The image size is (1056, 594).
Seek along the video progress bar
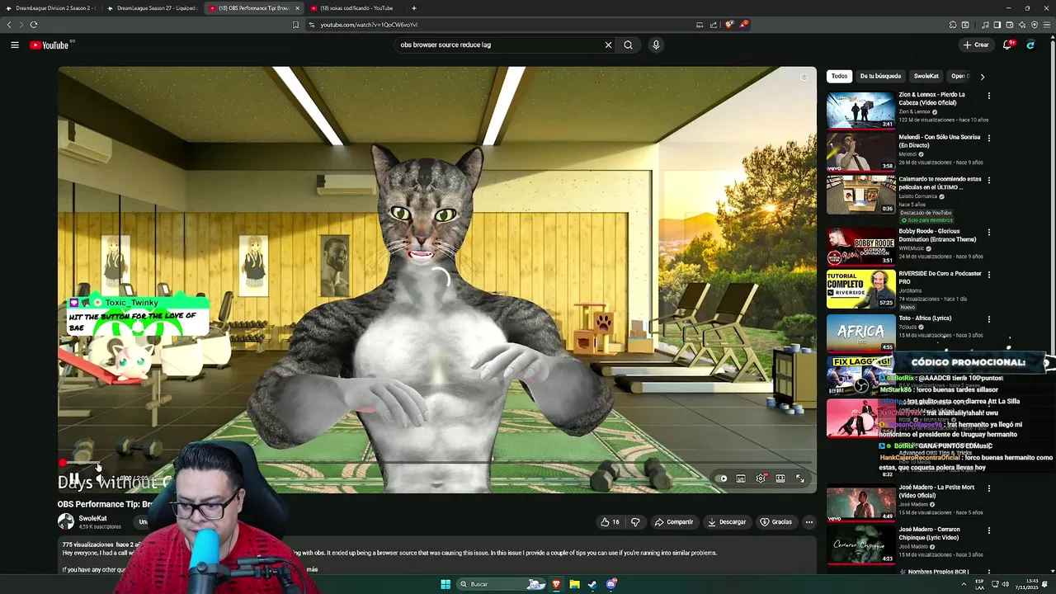point(436,464)
